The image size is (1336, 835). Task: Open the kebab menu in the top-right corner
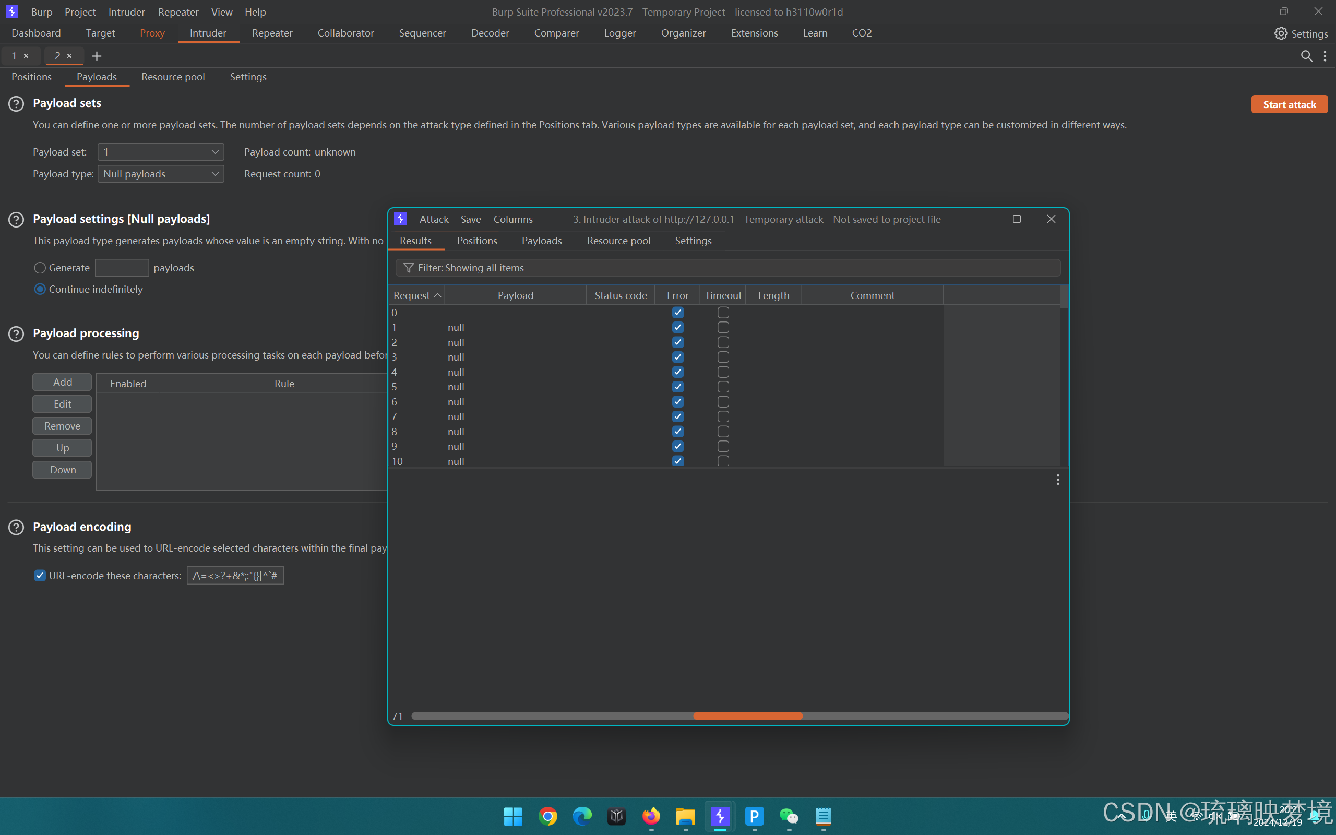tap(1326, 56)
